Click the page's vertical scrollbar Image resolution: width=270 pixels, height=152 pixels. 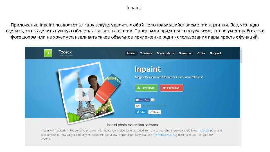tap(241, 97)
